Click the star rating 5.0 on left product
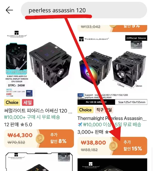Viewport: 153px width, 171px height. coord(26,124)
